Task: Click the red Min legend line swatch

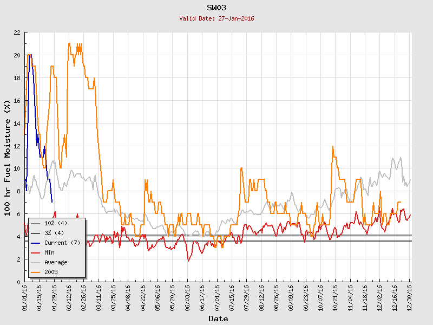Action: tap(36, 252)
